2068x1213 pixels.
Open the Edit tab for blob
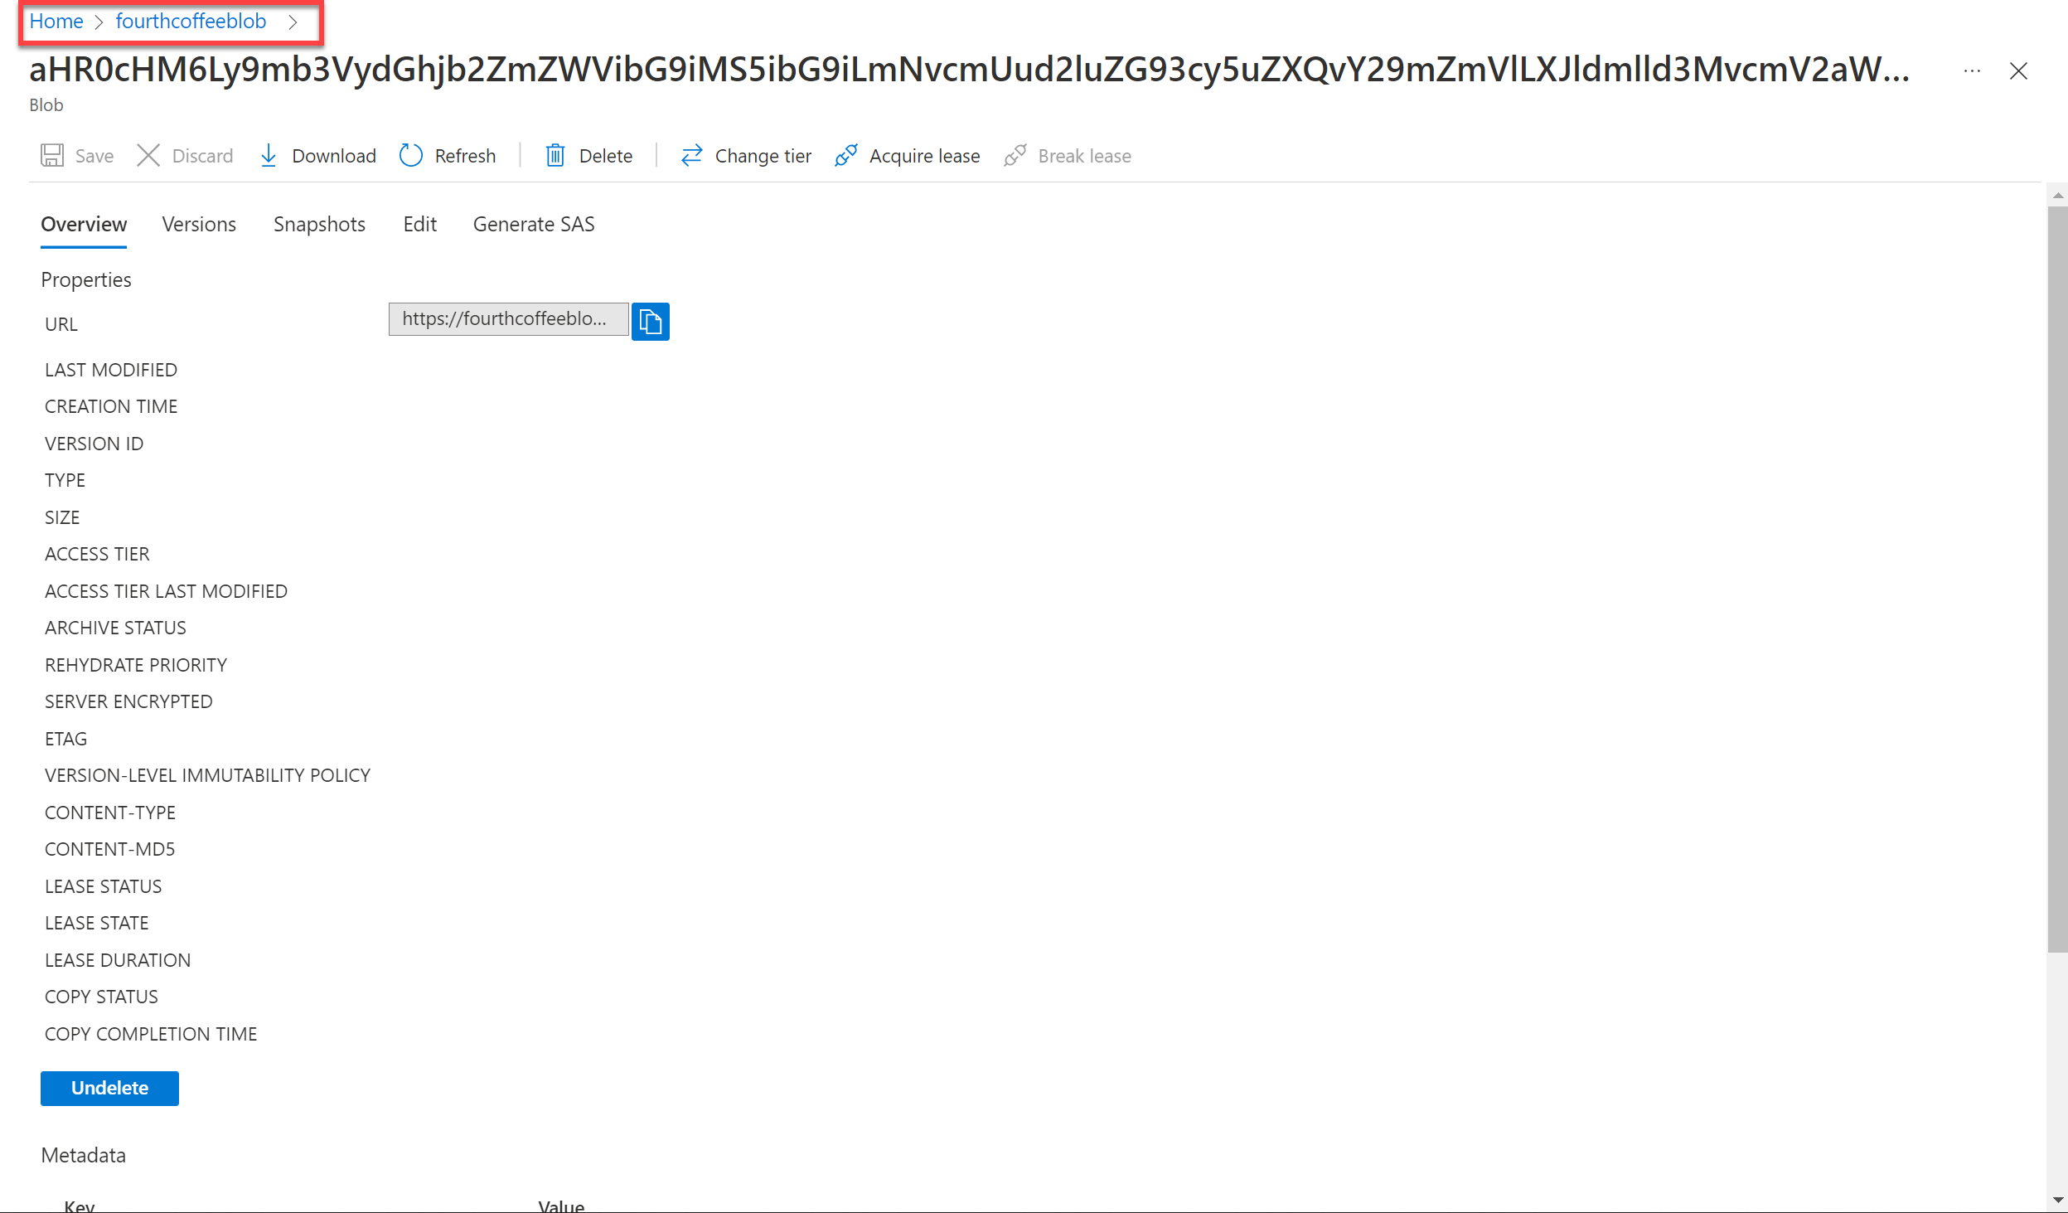click(x=420, y=224)
